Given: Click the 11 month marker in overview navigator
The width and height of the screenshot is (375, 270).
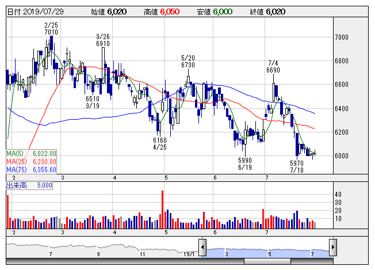Looking at the screenshot, I should 142,254.
